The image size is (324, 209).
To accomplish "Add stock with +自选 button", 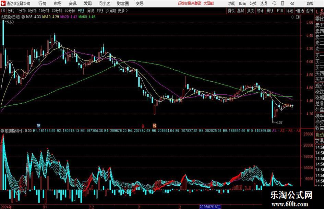I will (x=299, y=11).
